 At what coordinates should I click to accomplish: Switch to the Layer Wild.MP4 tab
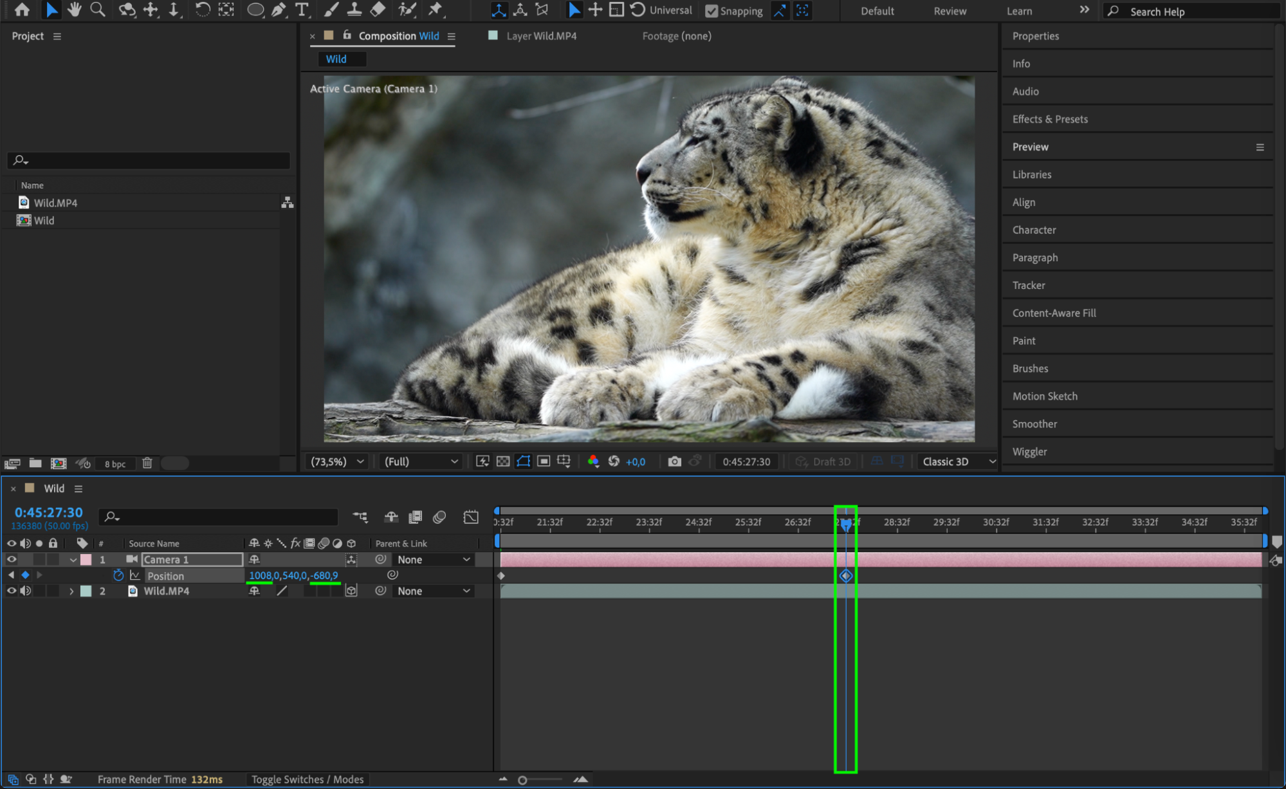click(x=540, y=36)
